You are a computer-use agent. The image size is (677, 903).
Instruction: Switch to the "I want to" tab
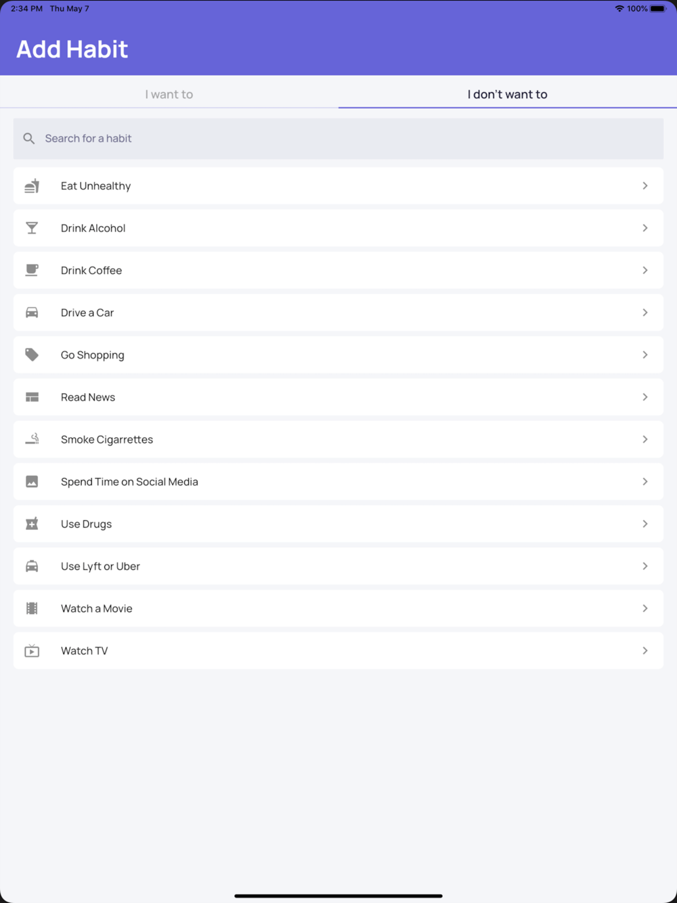click(169, 94)
